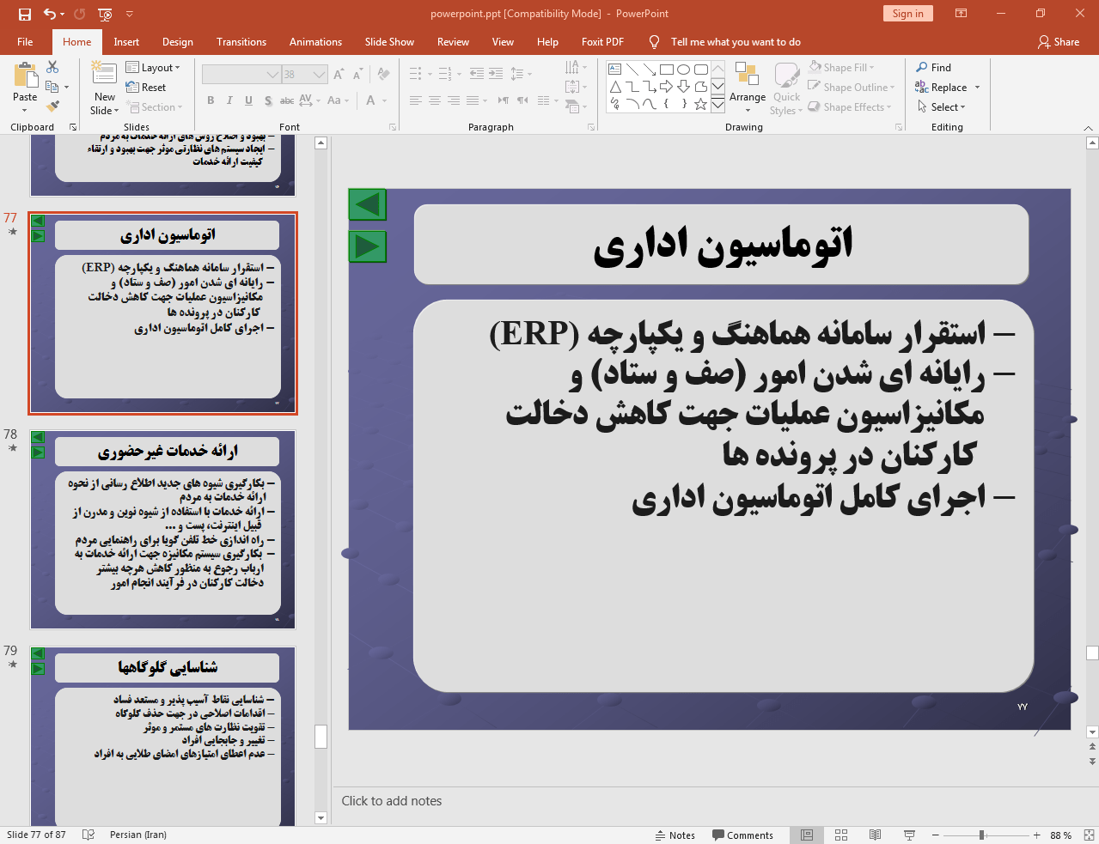Open font size dropdown showing 38
Image resolution: width=1099 pixels, height=844 pixels.
(320, 75)
